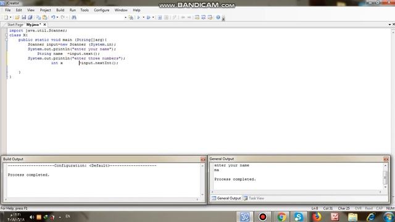Viewport: 395px width, 222px height.
Task: Click the volume speaker tray icon
Action: (31, 217)
